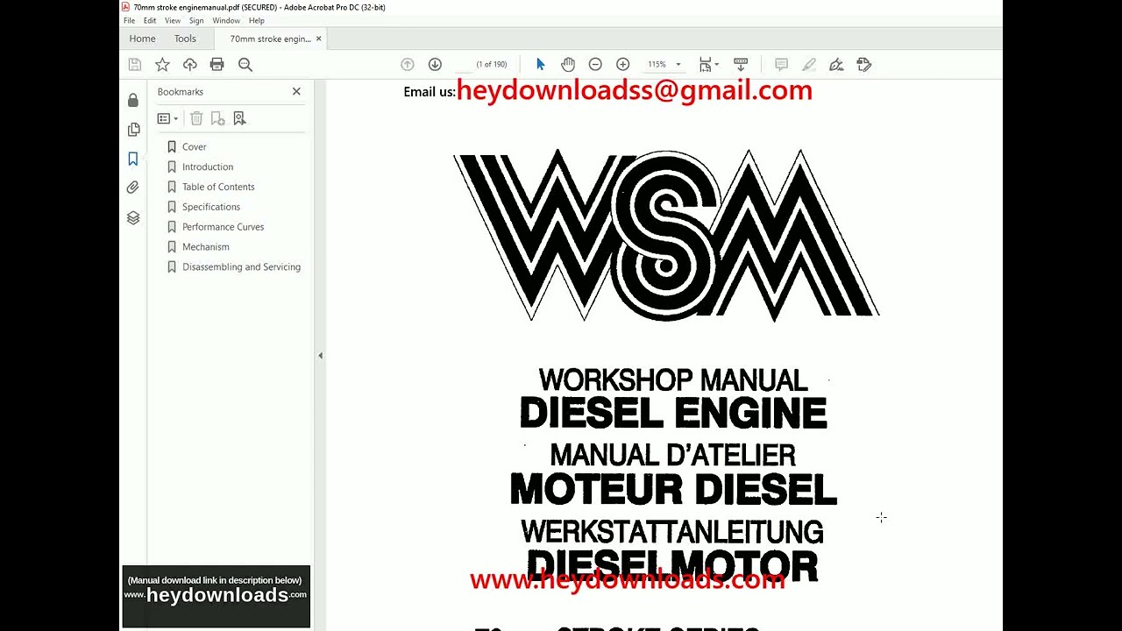
Task: Go to next page arrow
Action: coord(435,64)
